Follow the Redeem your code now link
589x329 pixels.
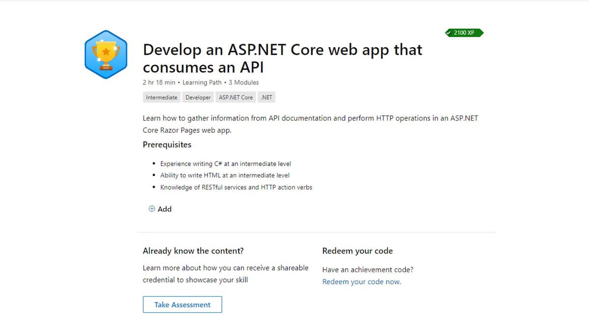pos(362,281)
